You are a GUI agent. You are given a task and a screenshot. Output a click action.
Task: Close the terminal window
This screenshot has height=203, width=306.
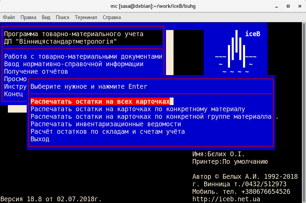point(300,6)
